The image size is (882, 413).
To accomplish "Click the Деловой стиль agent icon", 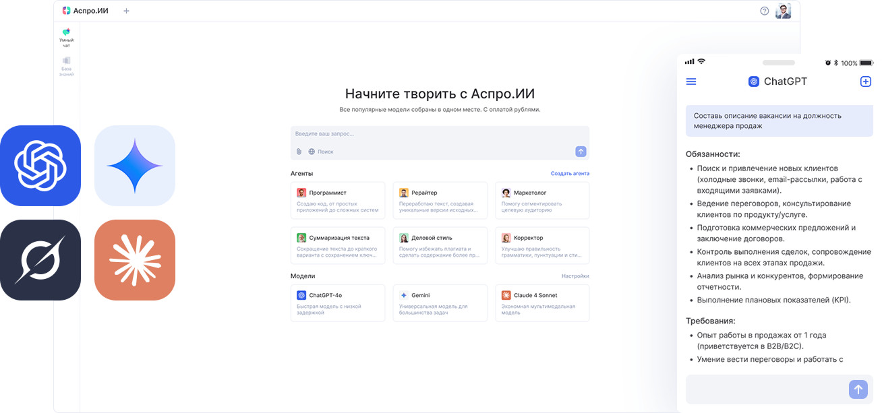I will coord(403,238).
